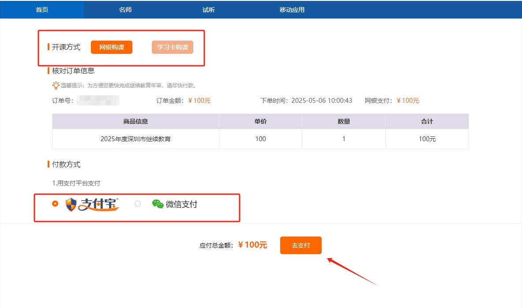
Task: Choose 学习卡购课 purchase method
Action: tap(173, 47)
